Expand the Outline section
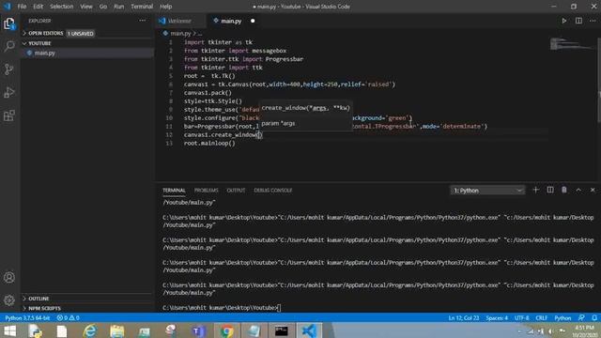Screen dimensions: 601x338 pos(39,299)
